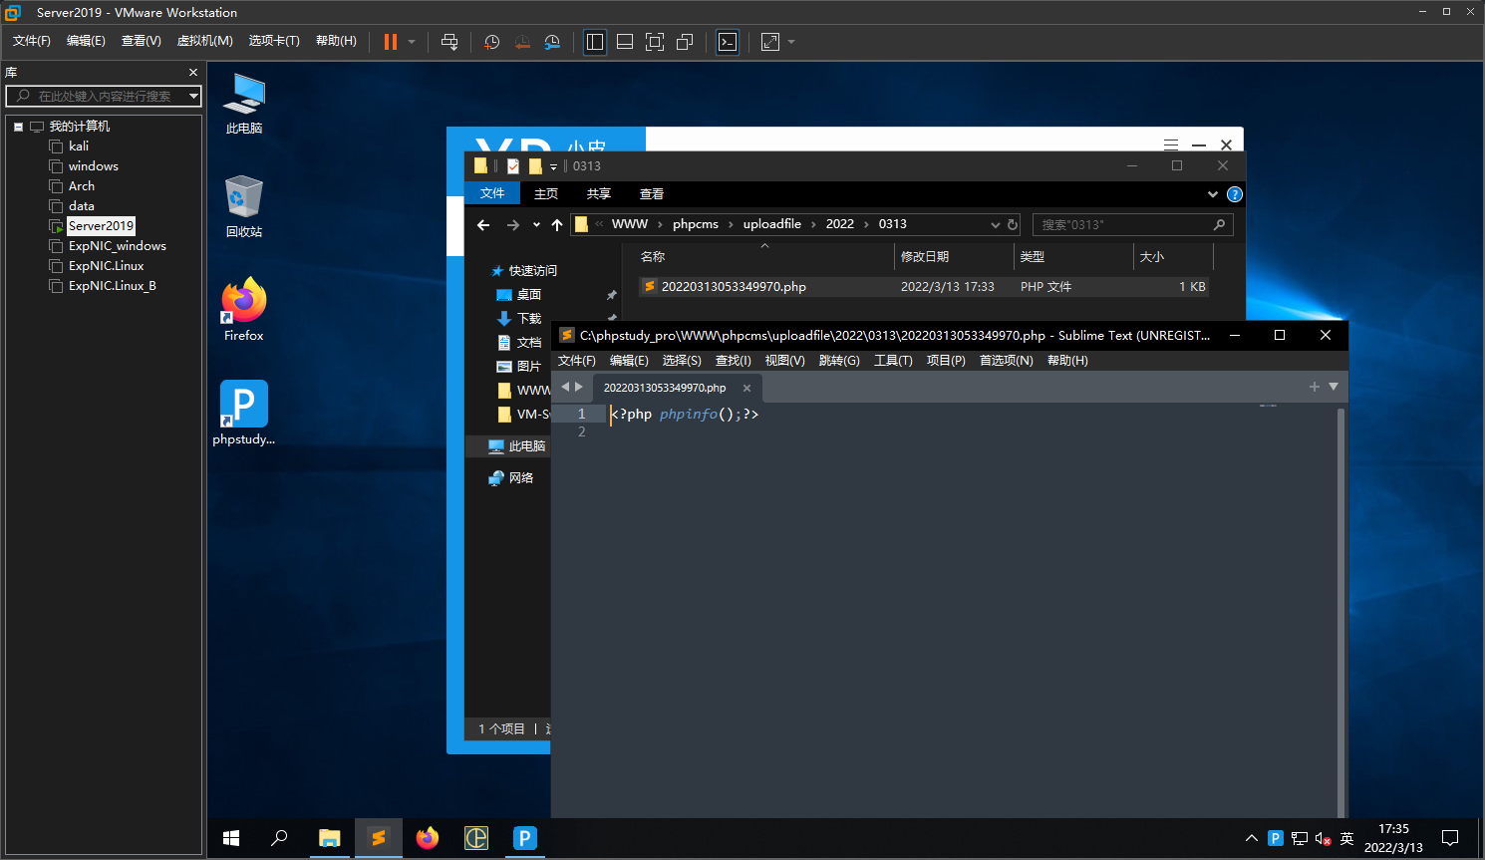Screen dimensions: 1485x860
Task: Open Sublime Text from the Windows taskbar
Action: 378,838
